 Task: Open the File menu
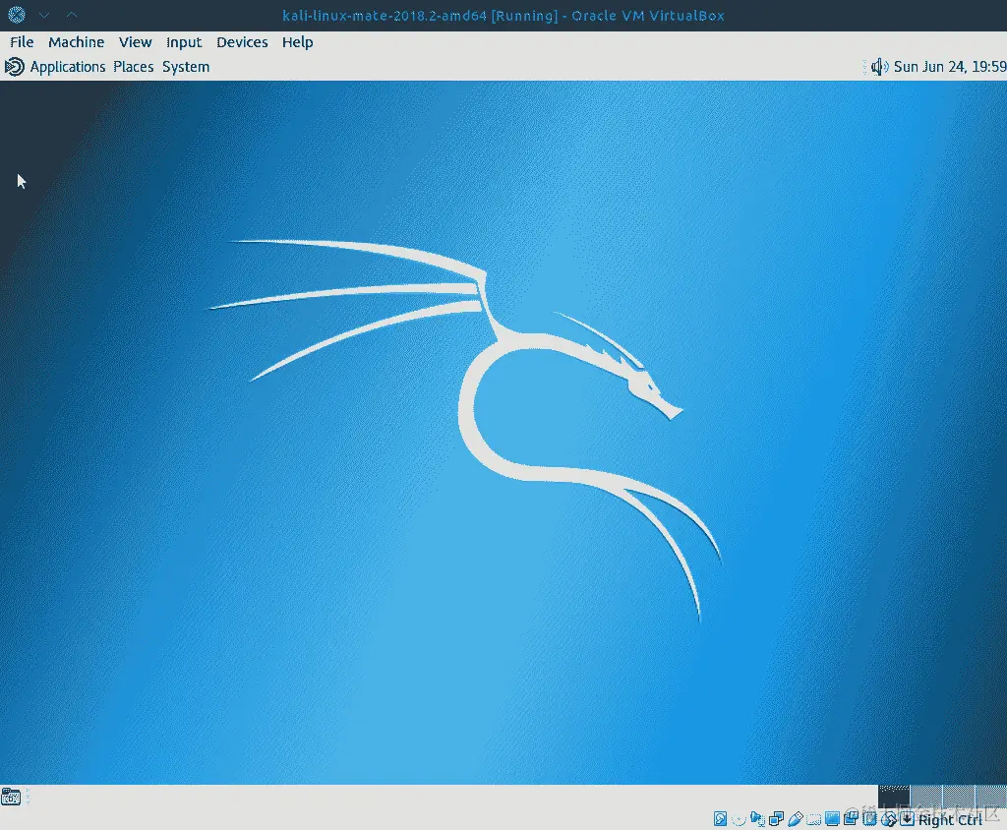[x=22, y=42]
